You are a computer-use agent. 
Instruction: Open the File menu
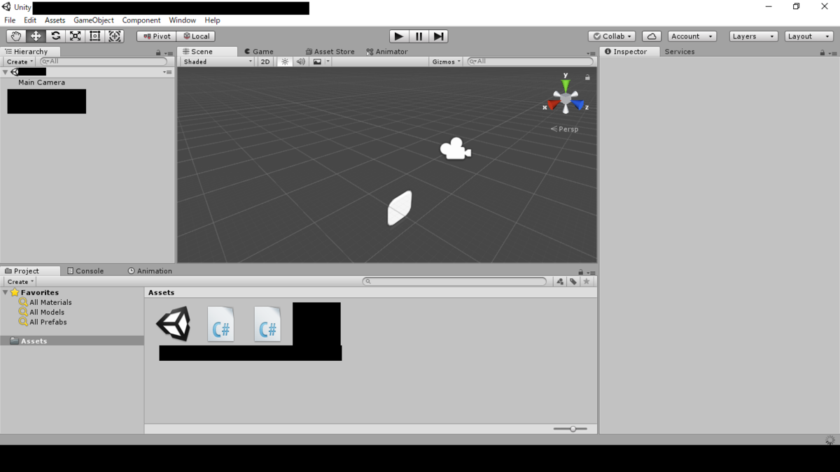coord(10,20)
